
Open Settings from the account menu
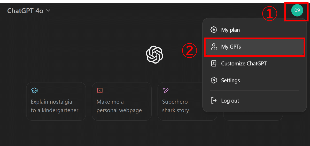tap(254, 80)
